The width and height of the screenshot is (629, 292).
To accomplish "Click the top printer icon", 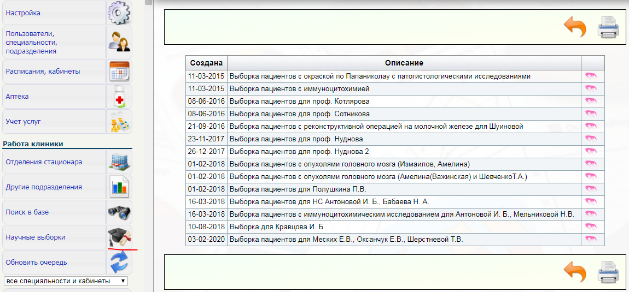I will [608, 27].
